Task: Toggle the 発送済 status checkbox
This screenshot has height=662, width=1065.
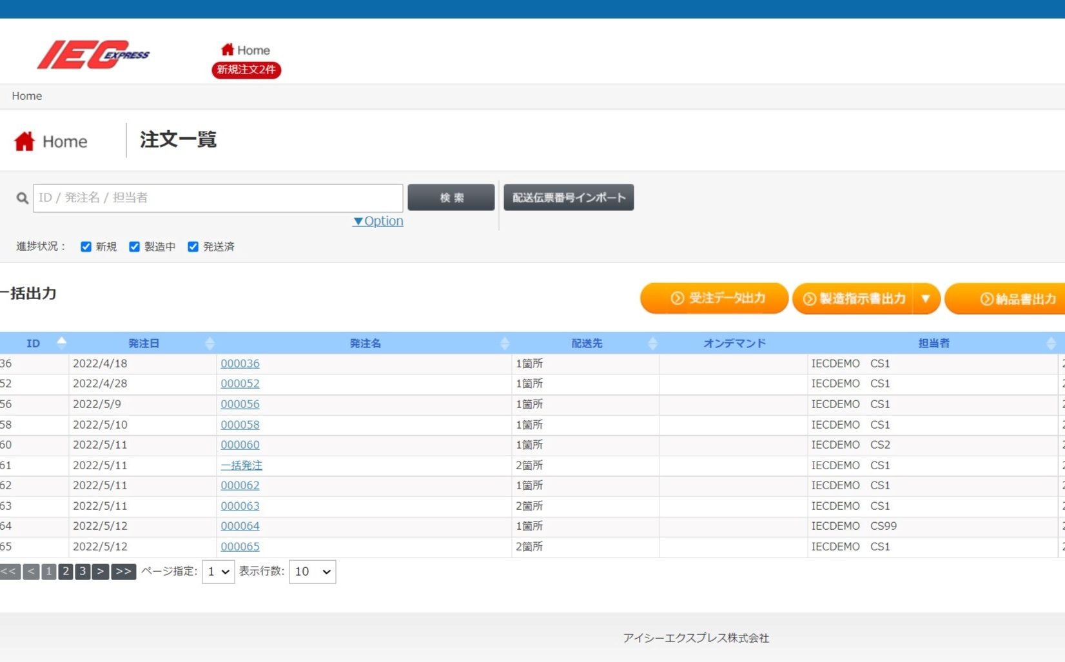Action: pyautogui.click(x=193, y=247)
